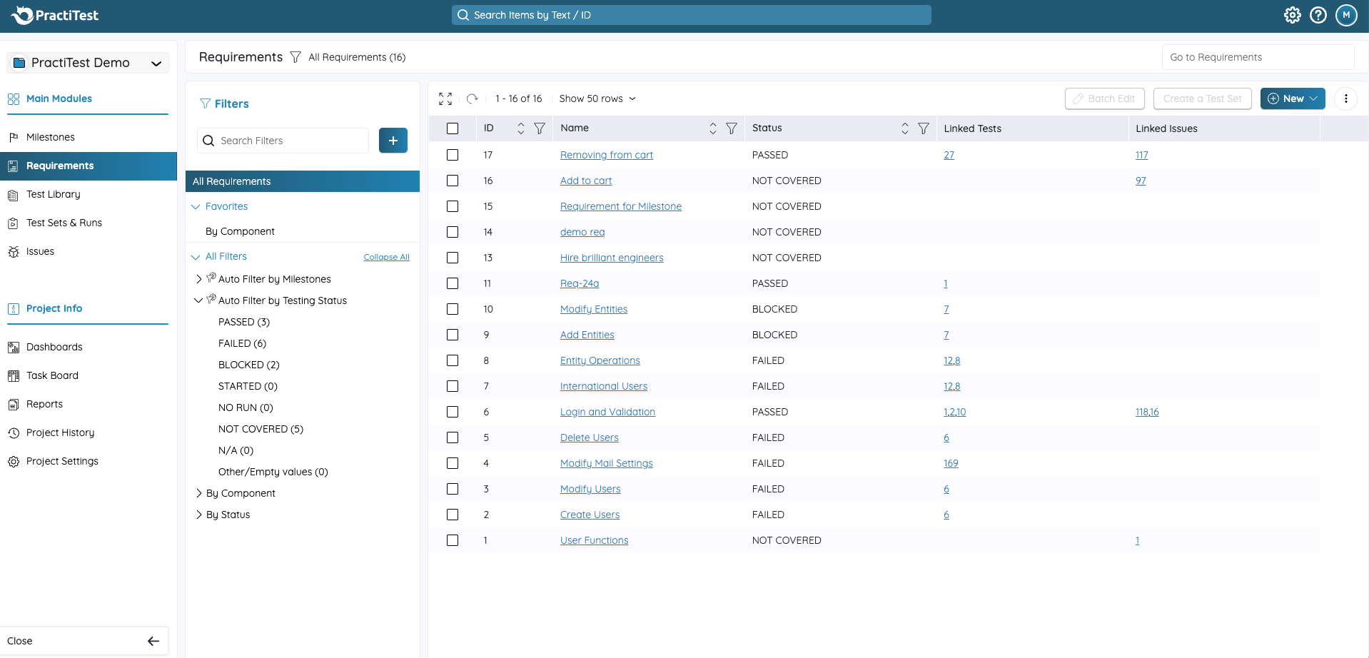The height and width of the screenshot is (658, 1369).
Task: Open the settings gear icon
Action: 1292,15
